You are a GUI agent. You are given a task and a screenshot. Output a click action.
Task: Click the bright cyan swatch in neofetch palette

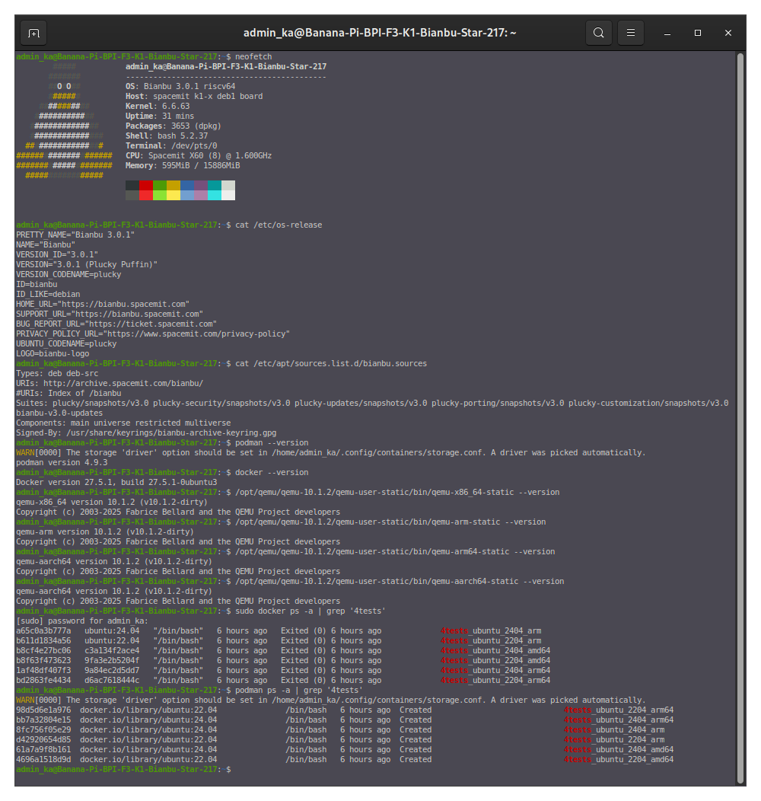[x=215, y=196]
